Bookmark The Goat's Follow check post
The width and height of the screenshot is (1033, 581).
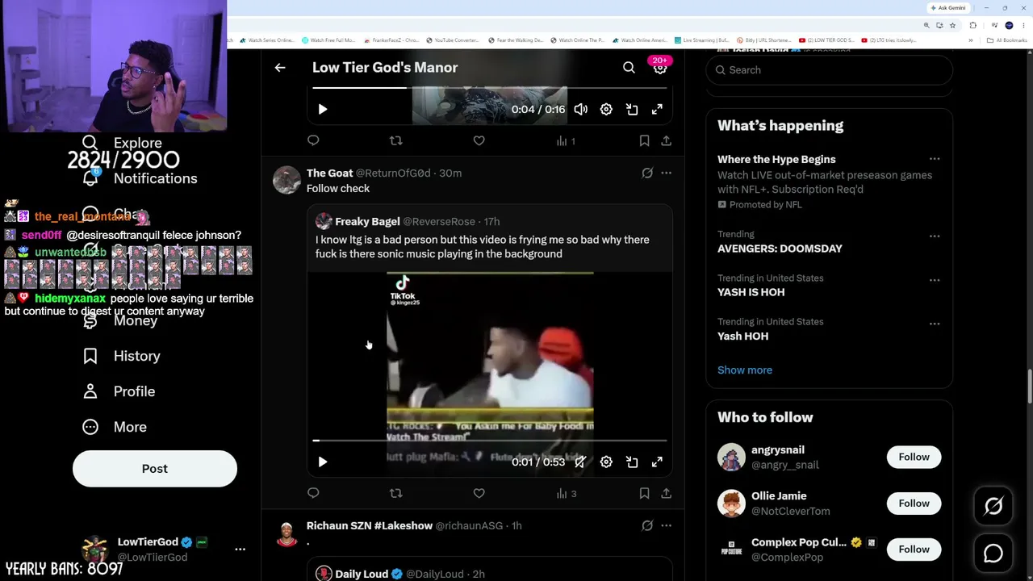click(x=644, y=493)
